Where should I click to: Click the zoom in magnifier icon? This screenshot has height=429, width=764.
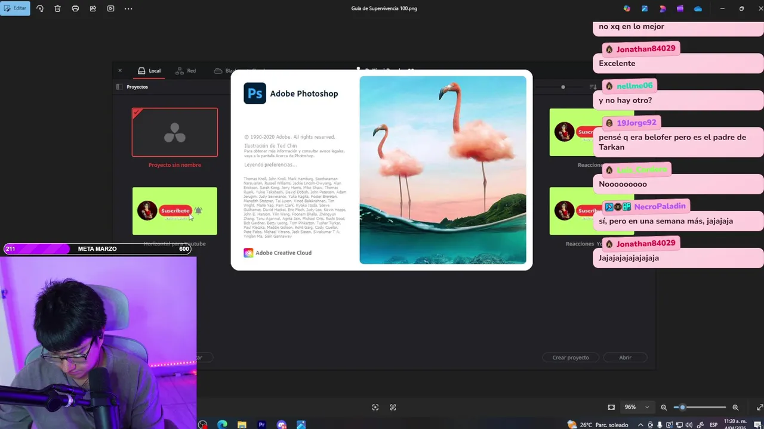(x=735, y=408)
